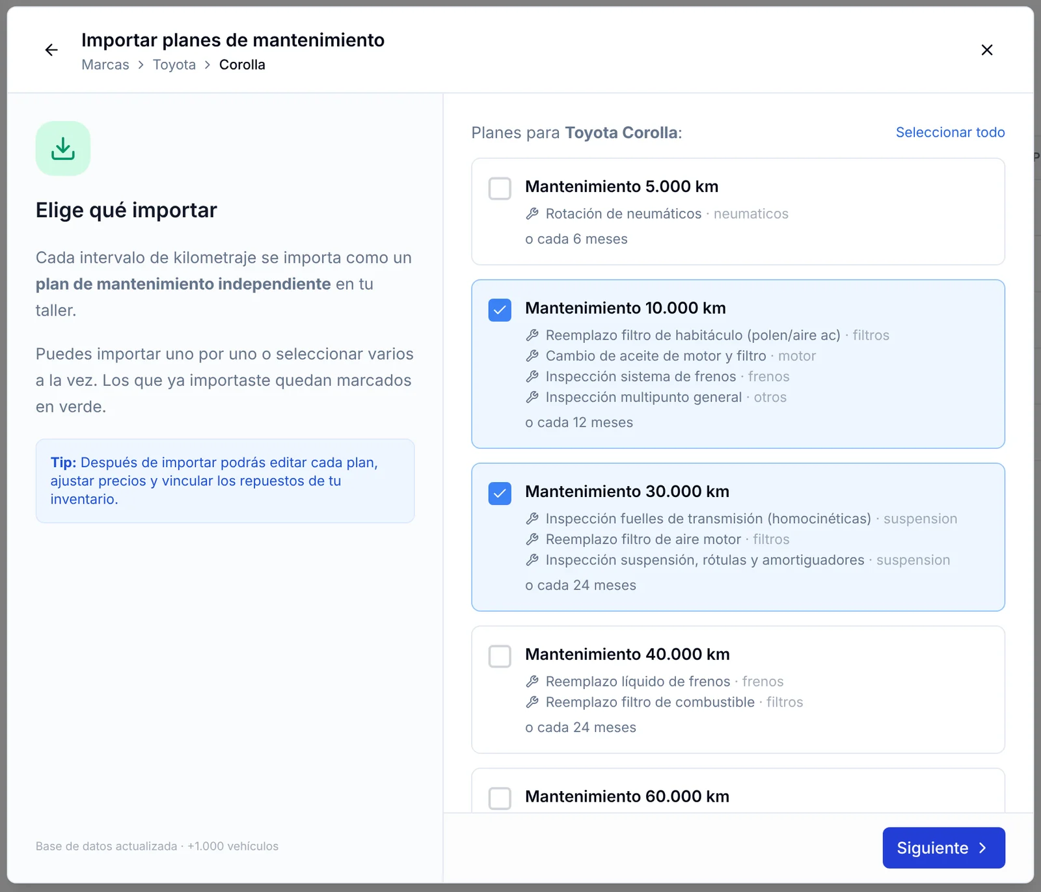Click wrench icon beside Rotación de neumáticos
This screenshot has height=892, width=1041.
point(532,213)
